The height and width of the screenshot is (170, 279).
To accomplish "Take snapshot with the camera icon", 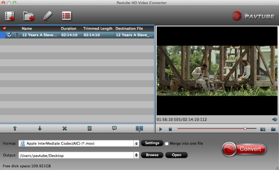I will pos(263,129).
